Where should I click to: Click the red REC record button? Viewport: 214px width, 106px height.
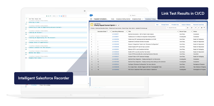64,16
